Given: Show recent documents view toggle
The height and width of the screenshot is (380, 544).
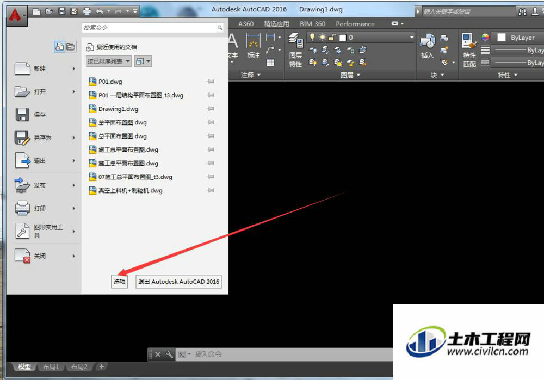Looking at the screenshot, I should (x=59, y=46).
